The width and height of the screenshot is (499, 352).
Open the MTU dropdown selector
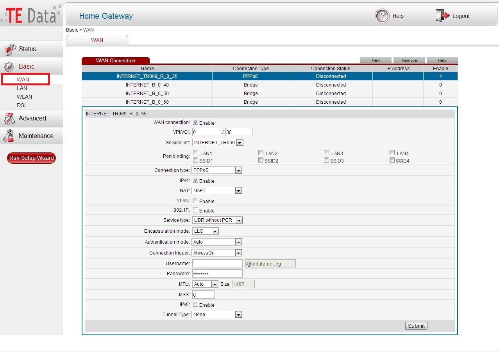[x=215, y=284]
